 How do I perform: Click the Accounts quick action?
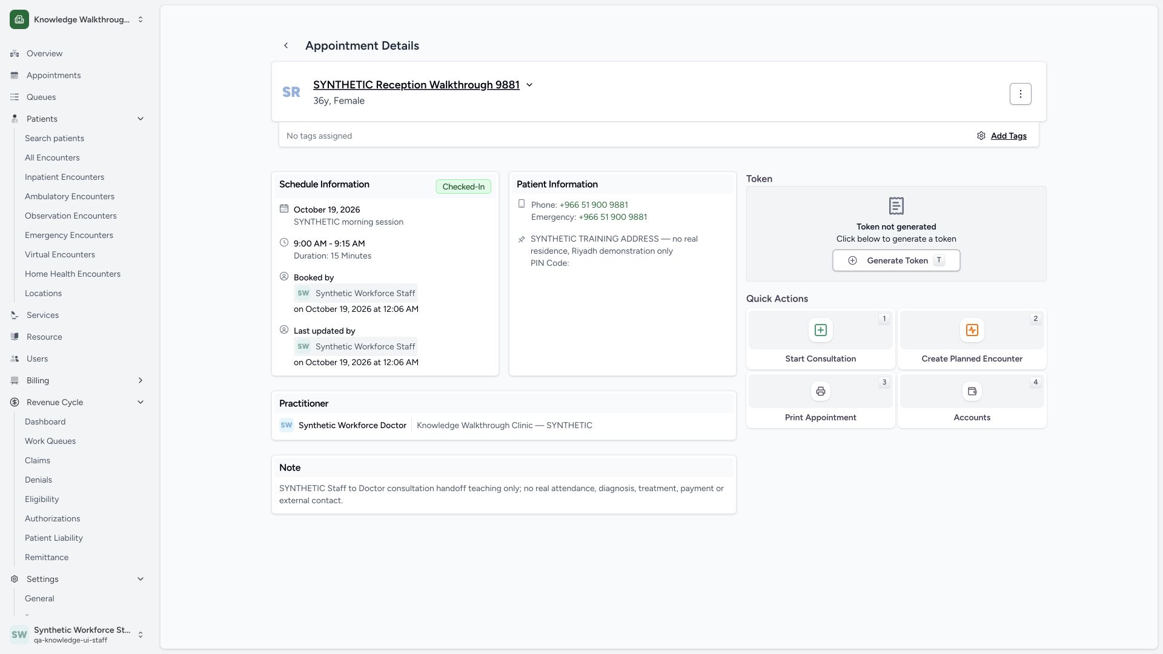tap(972, 401)
